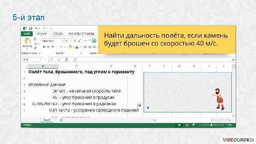Save the workbook using the floppy icon
This screenshot has height=144, width=256.
tap(30, 28)
